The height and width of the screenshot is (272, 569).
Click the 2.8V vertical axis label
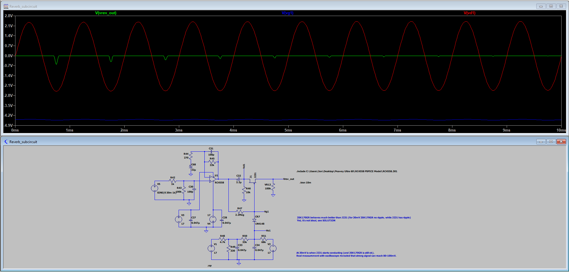[x=9, y=16]
